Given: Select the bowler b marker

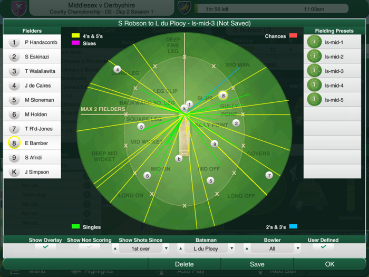Looking at the screenshot, I should (179, 159).
